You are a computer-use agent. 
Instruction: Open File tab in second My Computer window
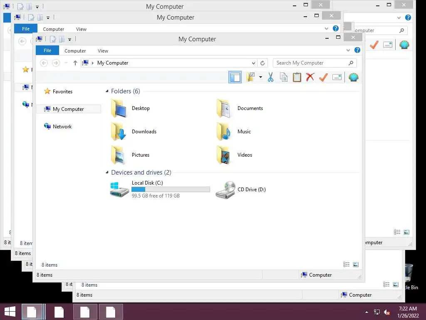[x=26, y=29]
